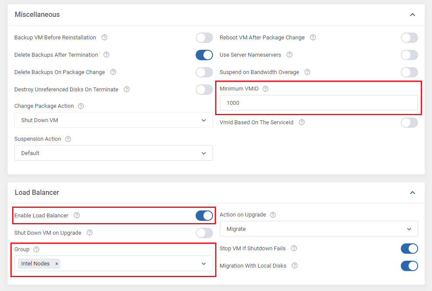
Task: Open help icon next to Change Package Action
Action: (81, 106)
